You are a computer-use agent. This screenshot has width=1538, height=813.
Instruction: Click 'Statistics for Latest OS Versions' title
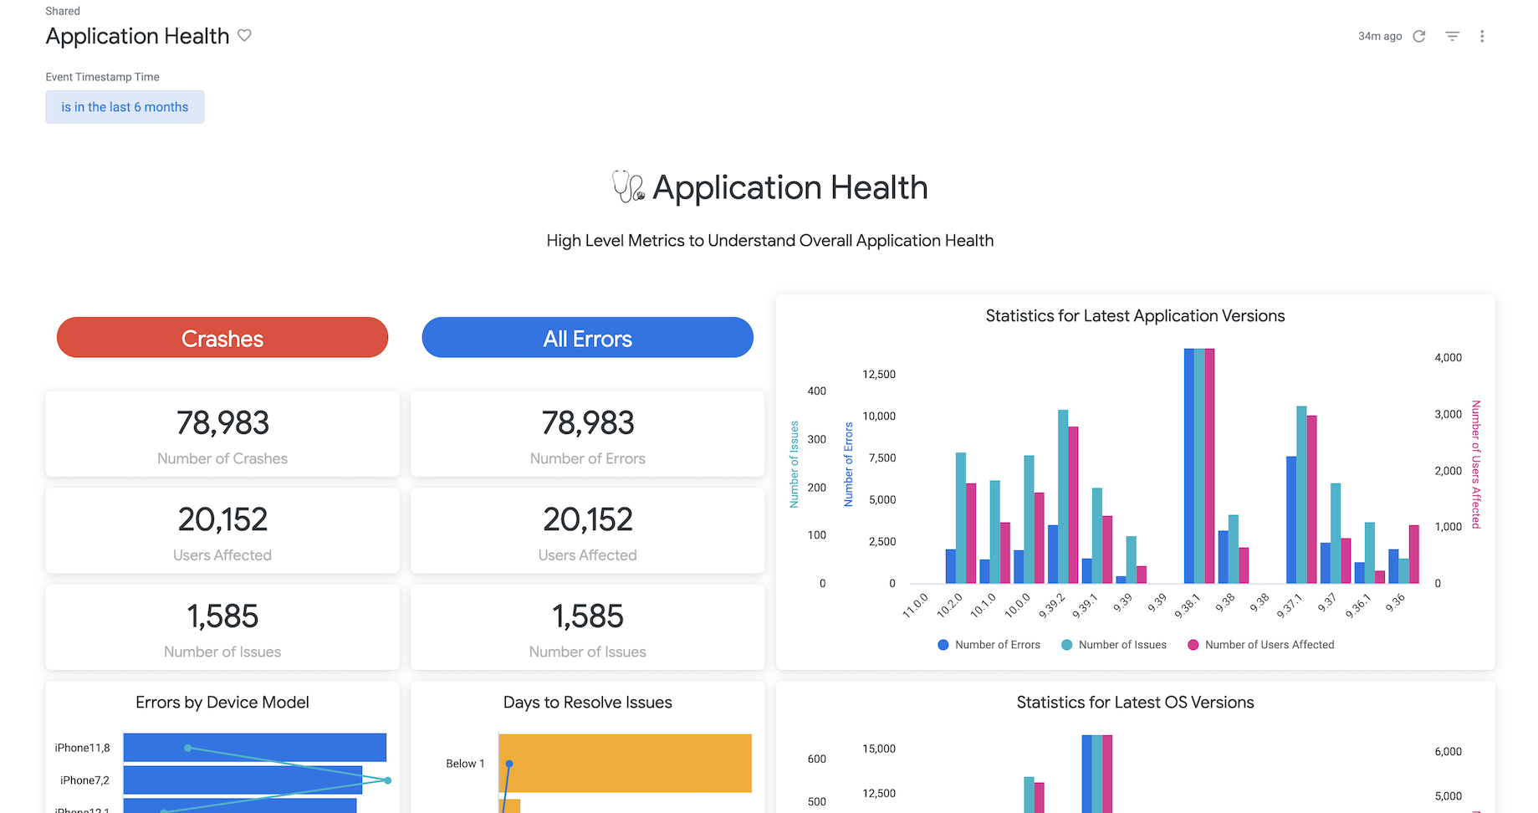point(1135,703)
